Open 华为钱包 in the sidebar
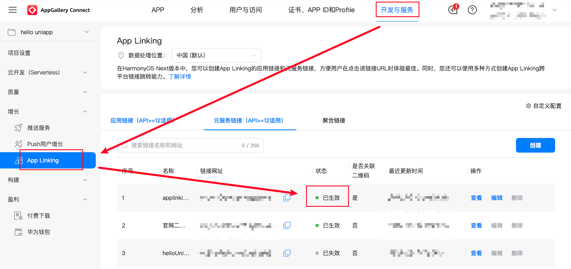Screen dimensions: 571x269 pyautogui.click(x=39, y=232)
